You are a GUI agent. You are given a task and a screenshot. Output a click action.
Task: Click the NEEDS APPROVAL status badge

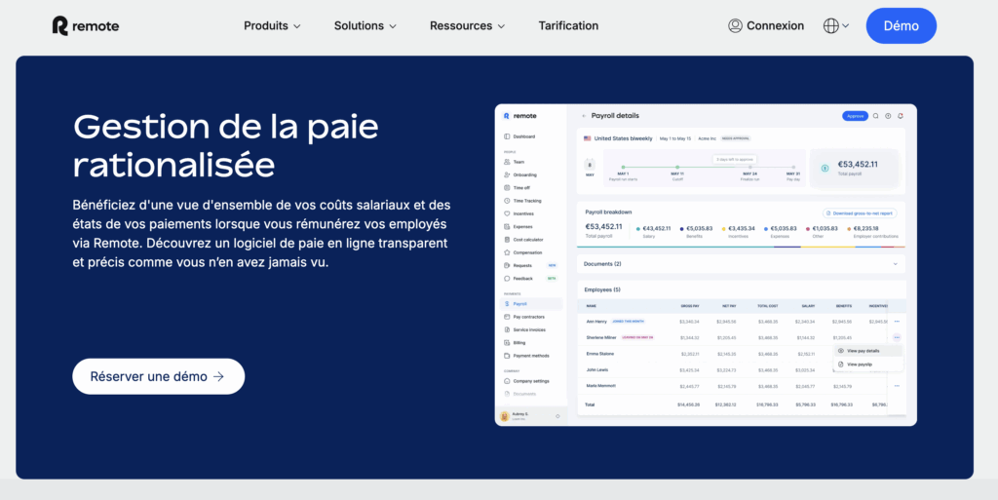pyautogui.click(x=736, y=138)
